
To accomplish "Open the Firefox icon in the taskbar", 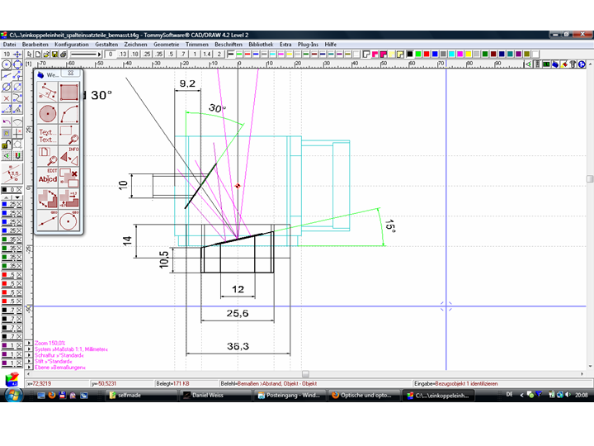I will (51, 396).
